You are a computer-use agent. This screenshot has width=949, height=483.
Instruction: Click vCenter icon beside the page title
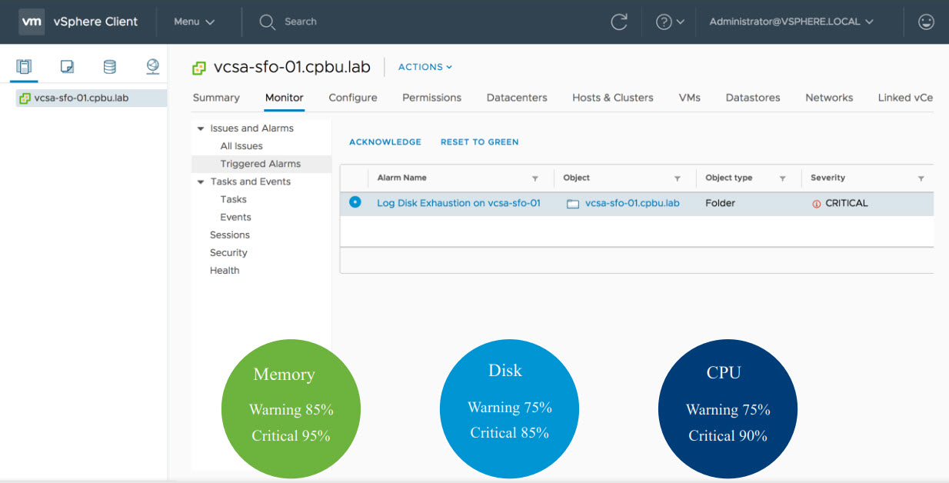click(x=199, y=68)
